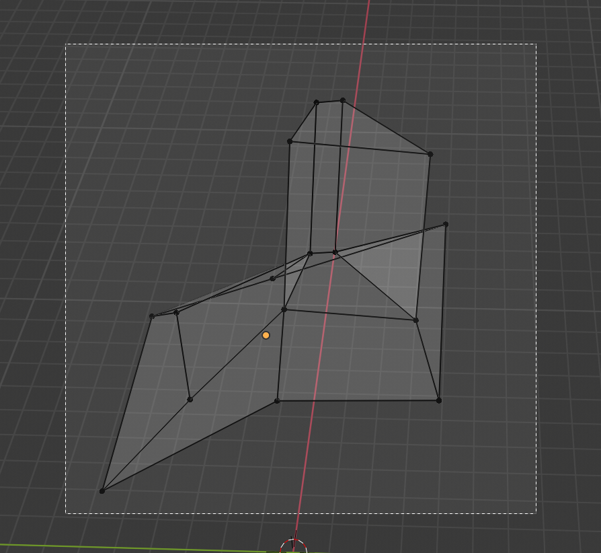
Task: Select the far-right vertex on the long diagonal edges
Action: point(446,224)
